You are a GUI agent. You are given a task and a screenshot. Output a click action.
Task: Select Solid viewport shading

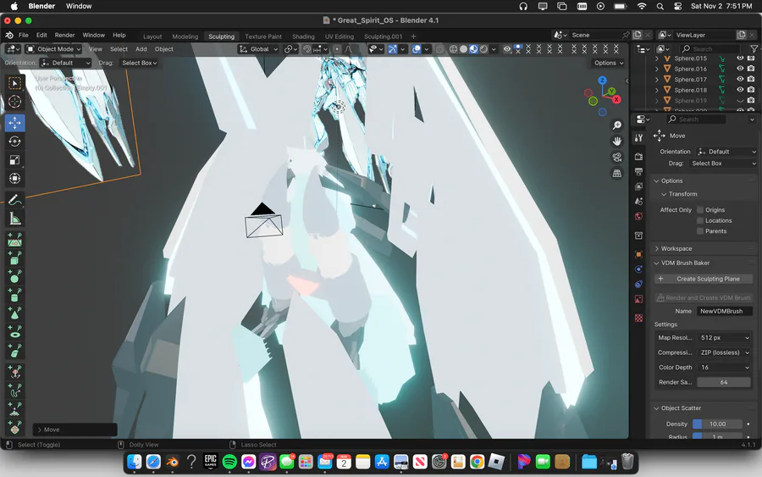(463, 49)
